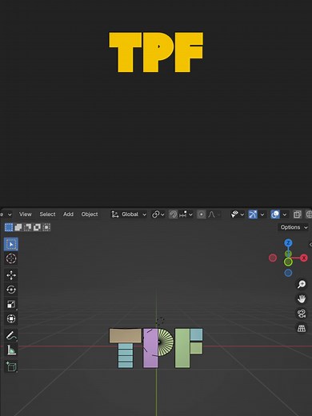Click the negative Z axis gizmo circle
The image size is (312, 416).
[288, 273]
